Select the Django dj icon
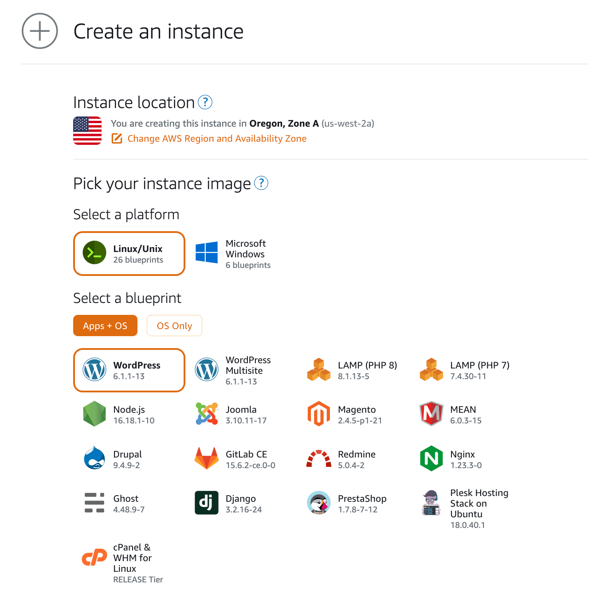This screenshot has width=596, height=597. click(x=207, y=503)
